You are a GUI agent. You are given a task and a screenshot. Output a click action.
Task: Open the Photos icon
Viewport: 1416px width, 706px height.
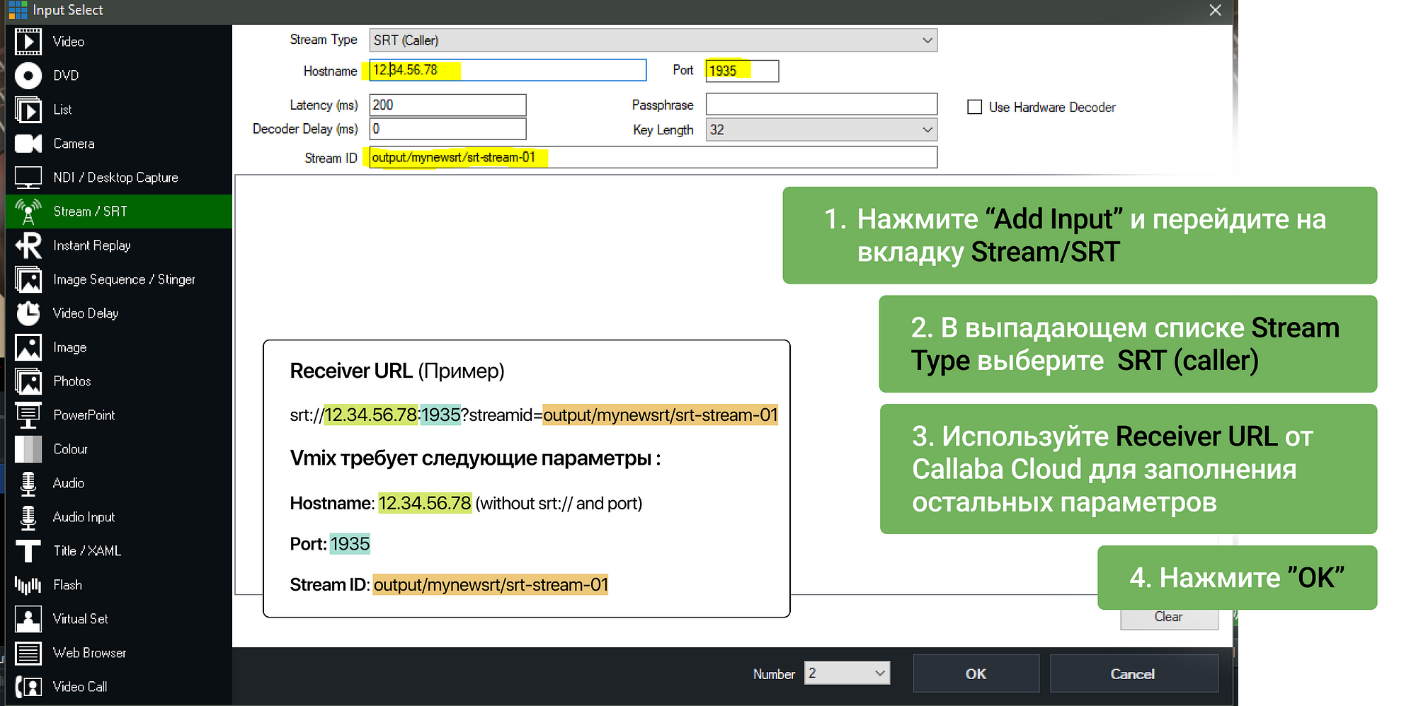tap(28, 381)
